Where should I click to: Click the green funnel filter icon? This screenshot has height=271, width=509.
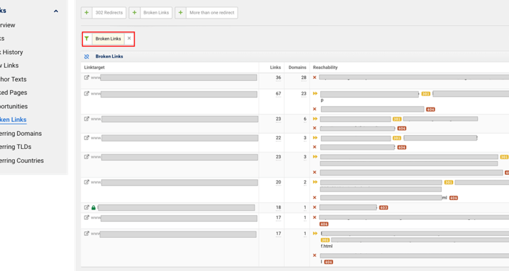[x=87, y=39]
